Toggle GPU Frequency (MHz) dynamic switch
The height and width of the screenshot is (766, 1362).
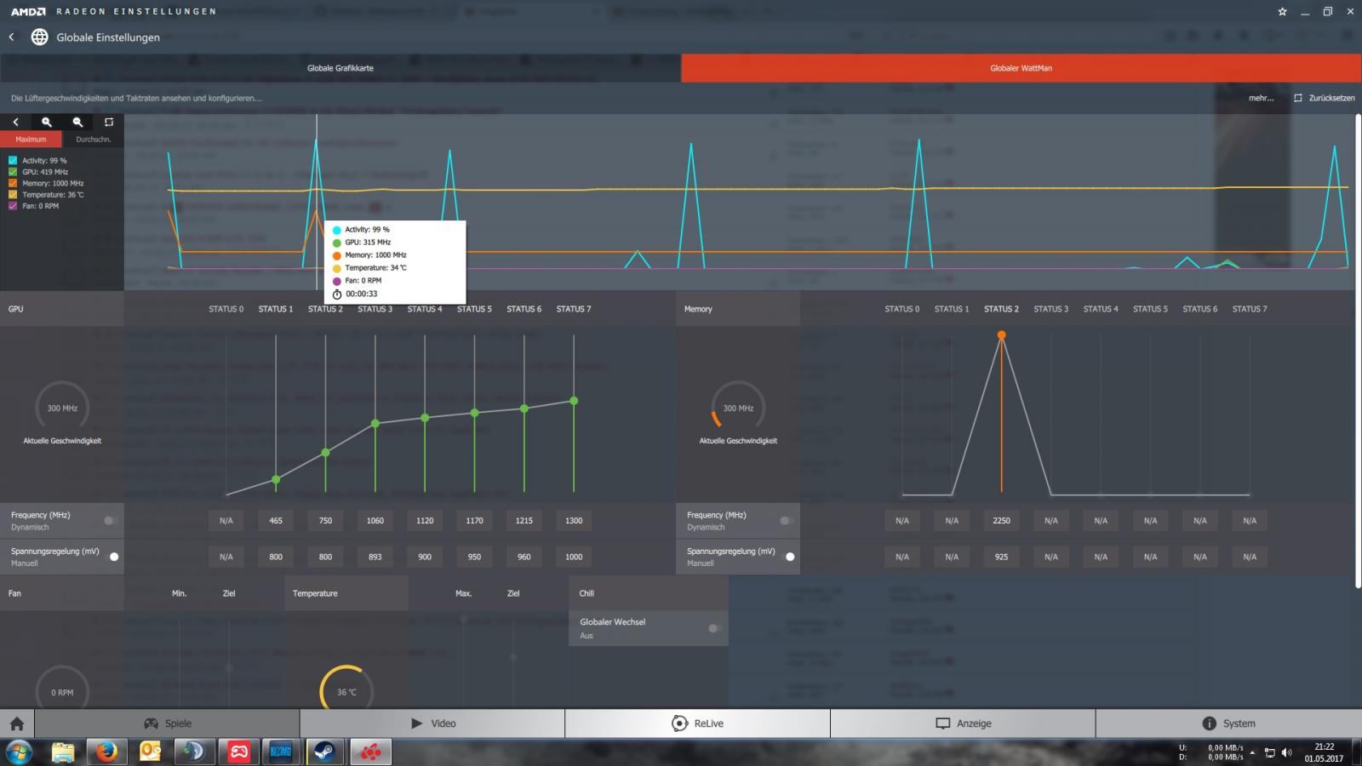[110, 520]
